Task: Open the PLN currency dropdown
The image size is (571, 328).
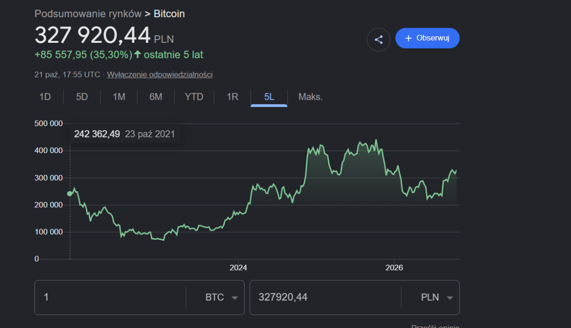Action: pyautogui.click(x=437, y=297)
